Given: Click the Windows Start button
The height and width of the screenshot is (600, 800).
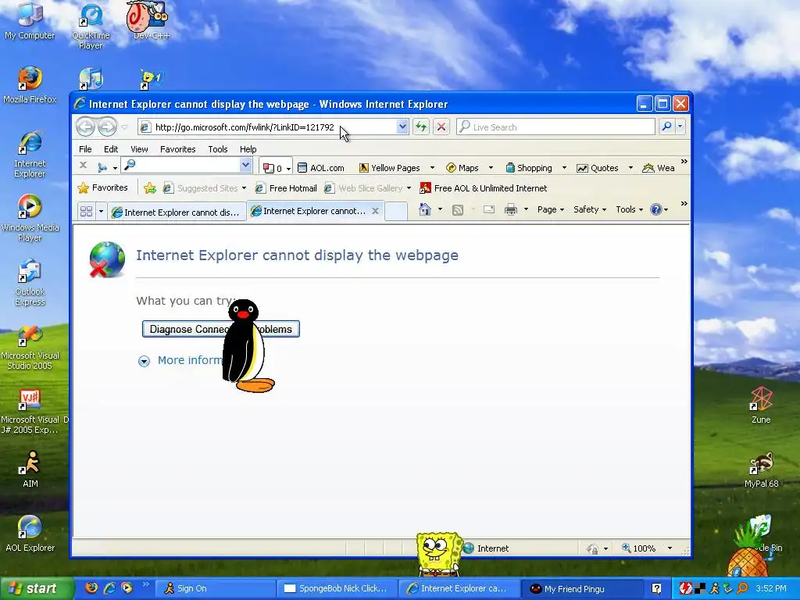Looking at the screenshot, I should tap(37, 588).
